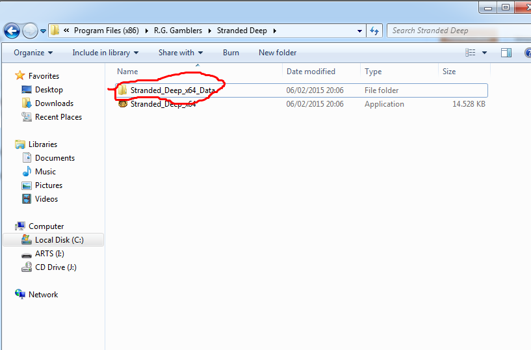This screenshot has width=531, height=350.
Task: Expand arrow after Stranded Deep breadcrumb
Action: point(275,31)
